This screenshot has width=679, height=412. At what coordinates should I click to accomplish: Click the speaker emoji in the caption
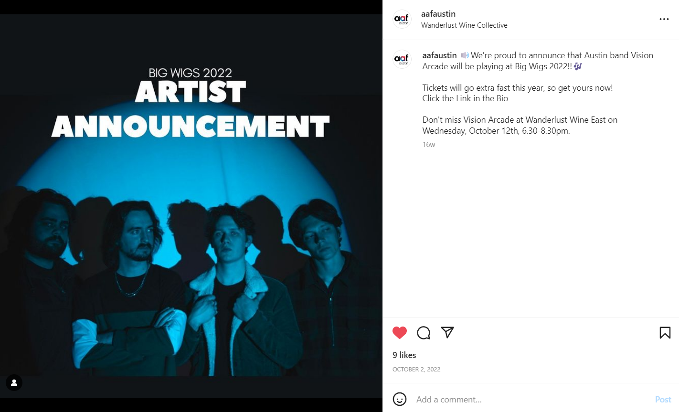[x=465, y=55]
